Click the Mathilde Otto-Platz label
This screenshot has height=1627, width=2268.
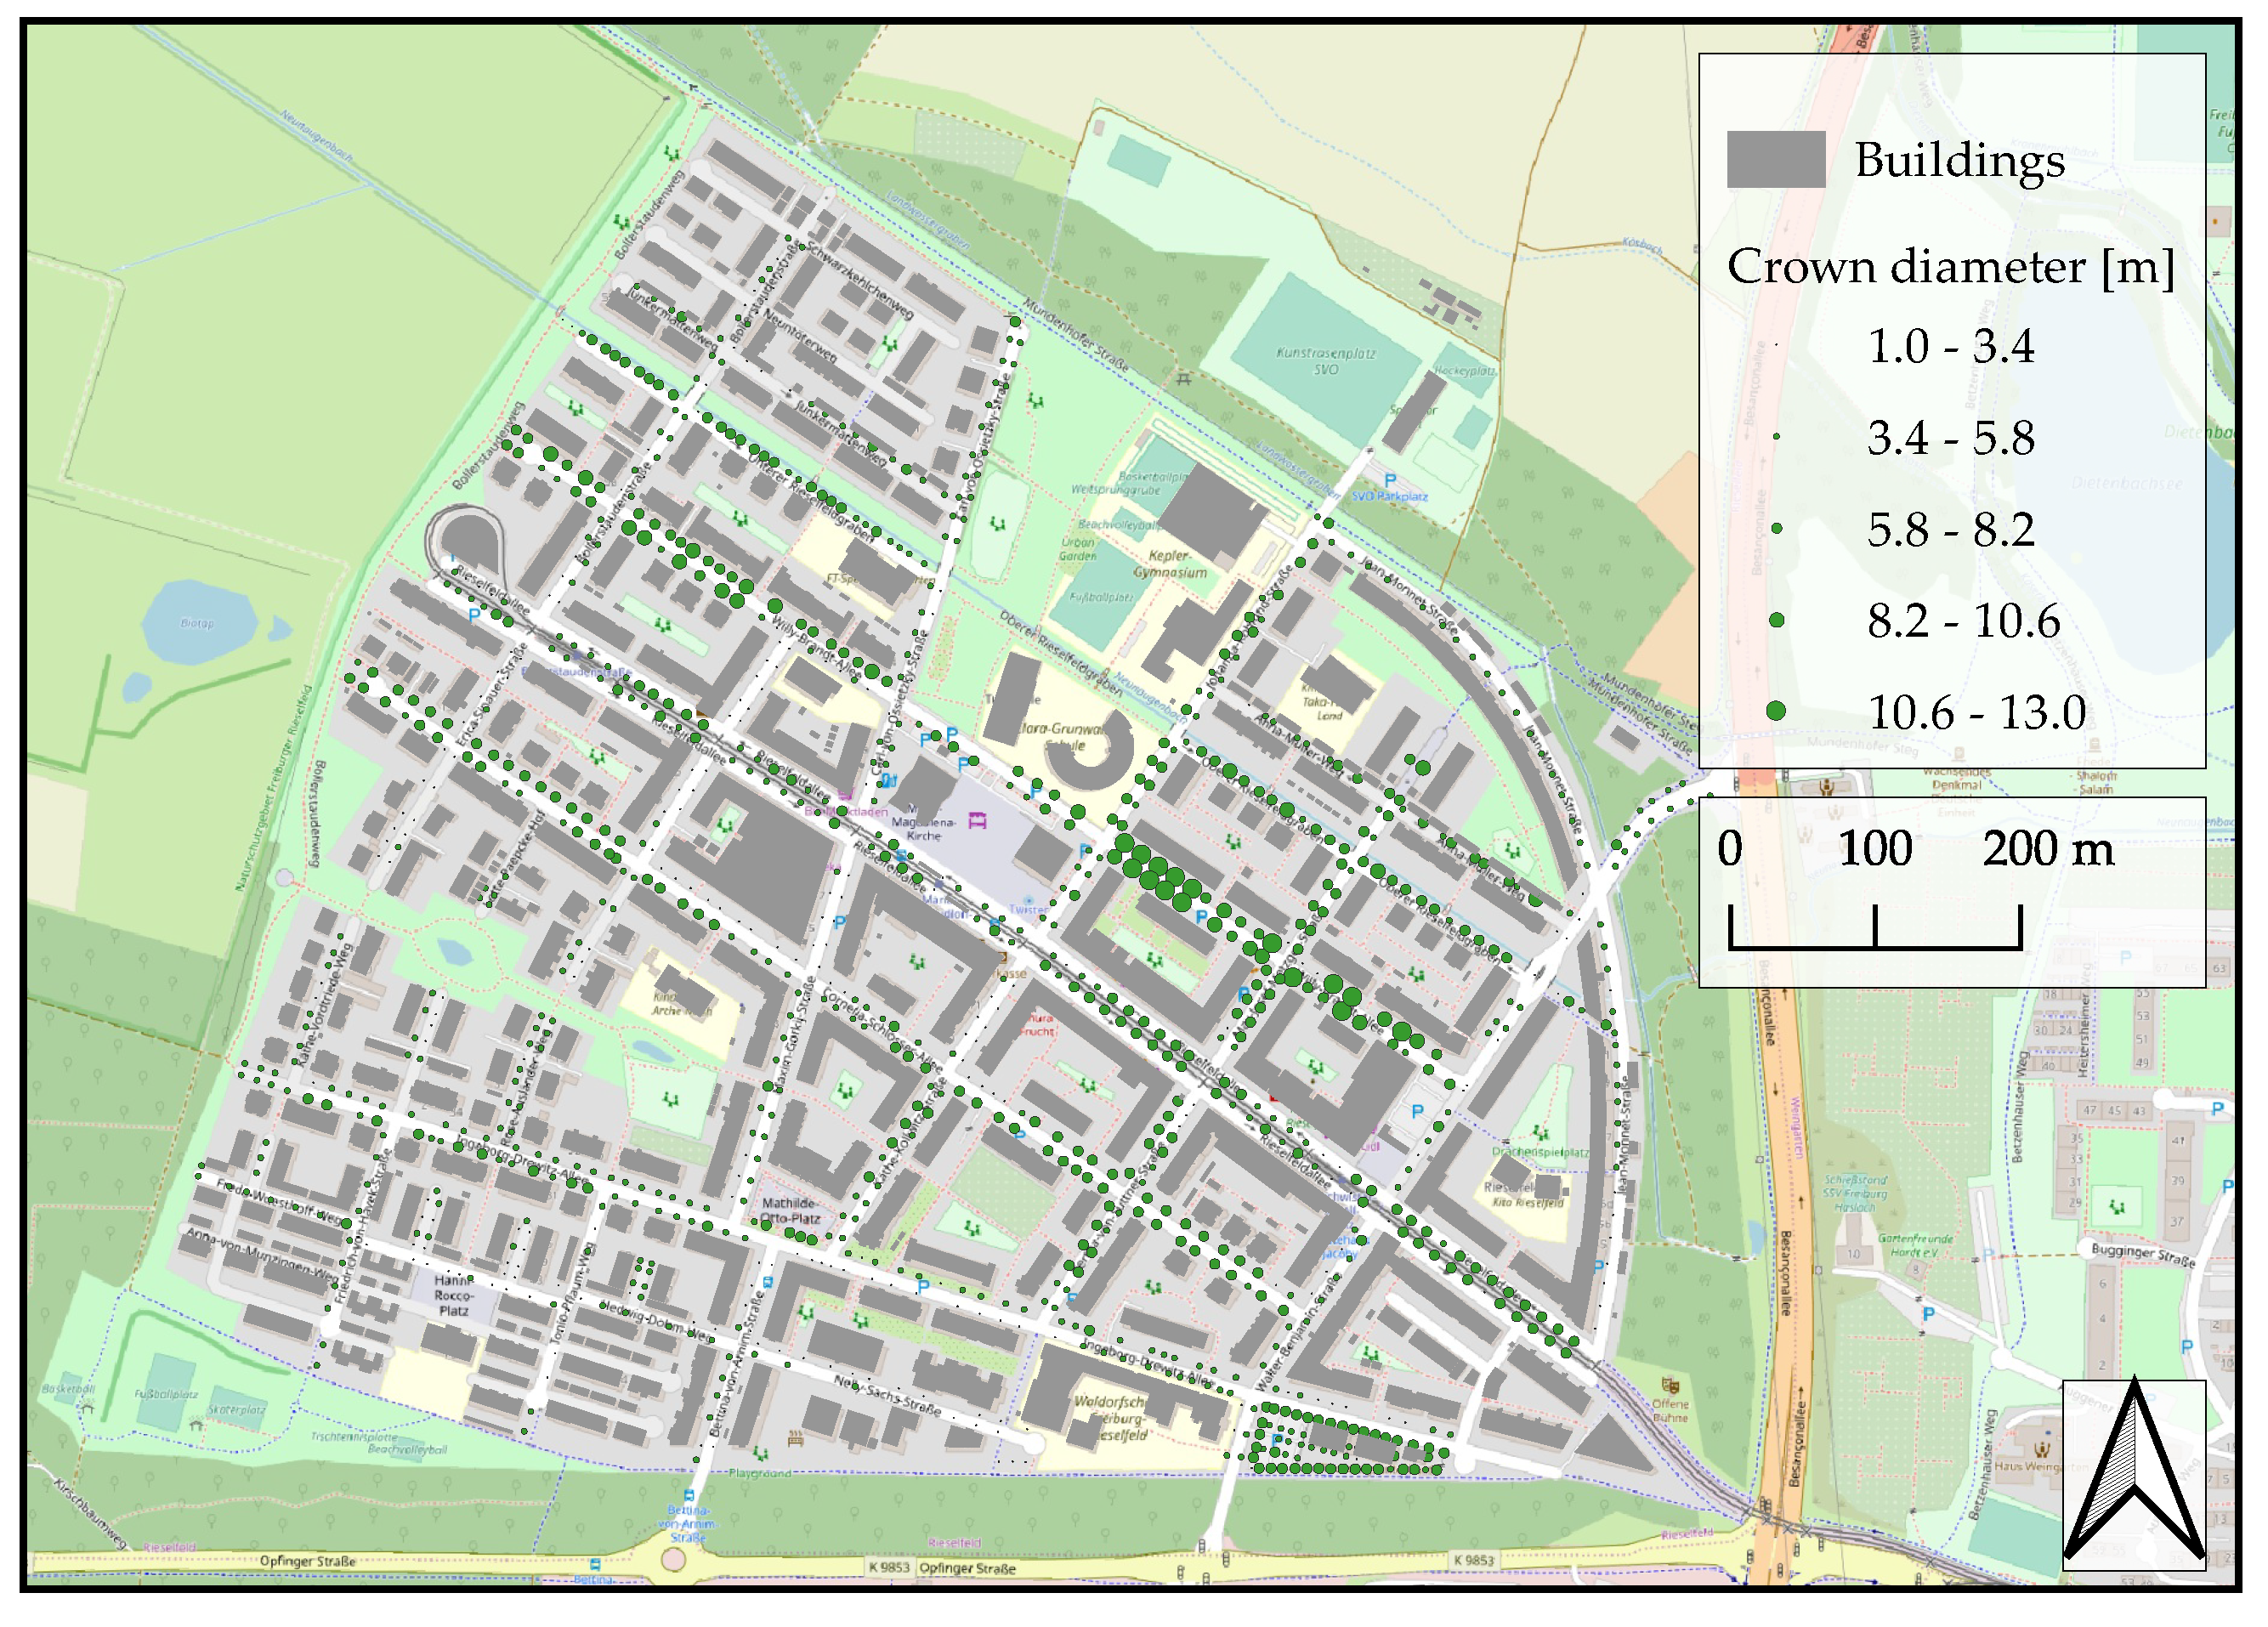(789, 1210)
